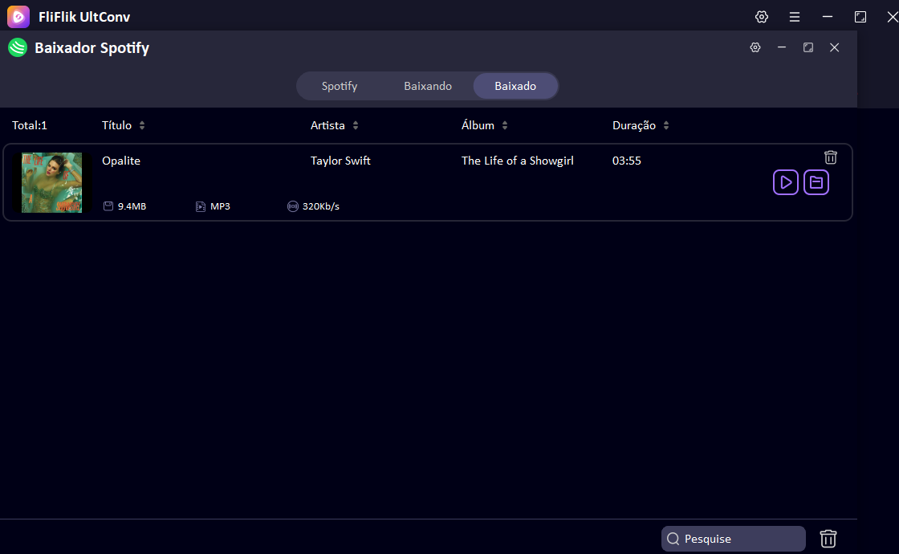Maximize the Baixador Spotify panel
The width and height of the screenshot is (899, 554).
click(x=808, y=48)
